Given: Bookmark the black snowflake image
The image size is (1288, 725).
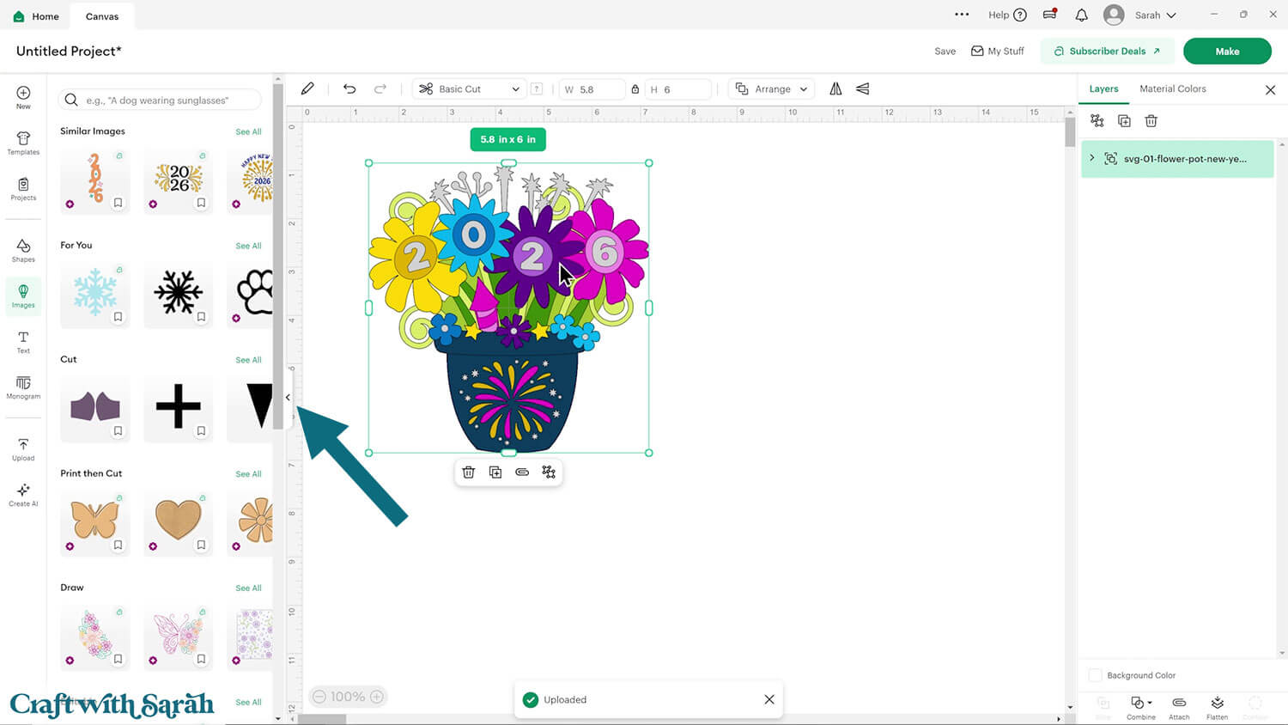Looking at the screenshot, I should 201,317.
